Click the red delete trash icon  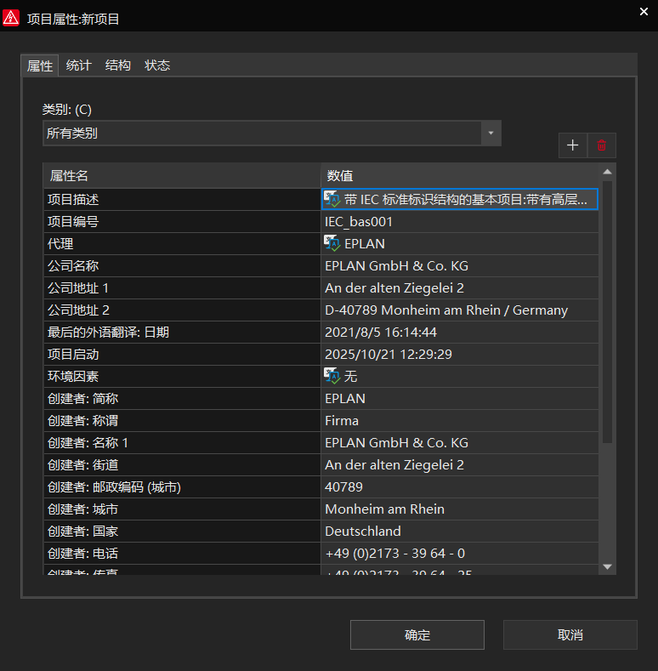(x=602, y=145)
